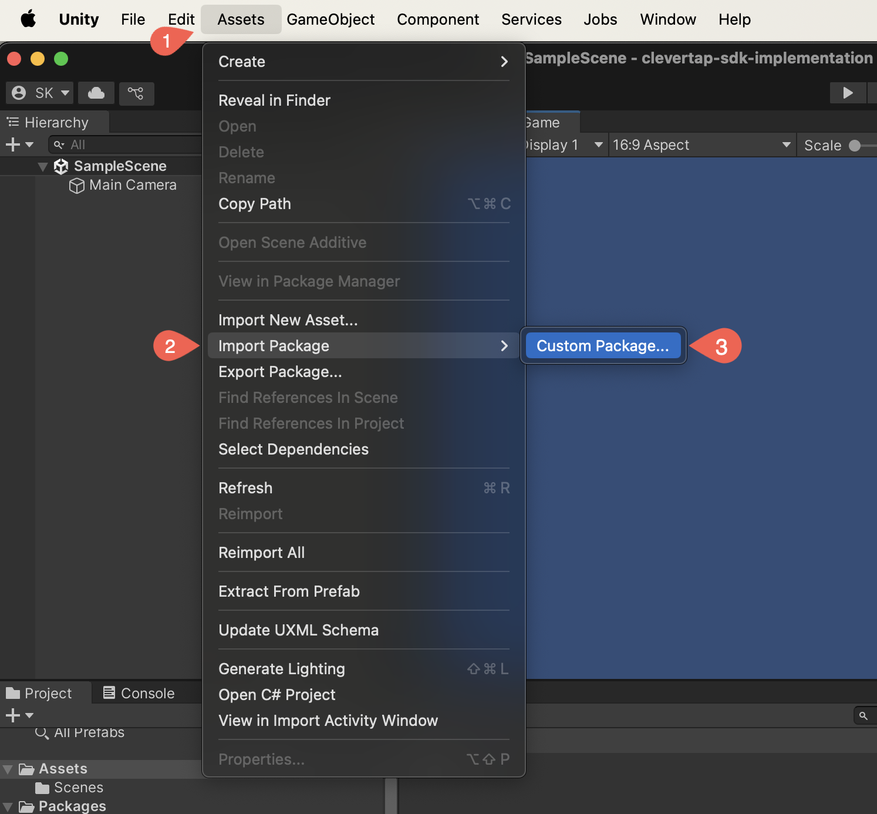Click the SampleScene Unity logo icon
877x814 pixels.
pos(61,166)
